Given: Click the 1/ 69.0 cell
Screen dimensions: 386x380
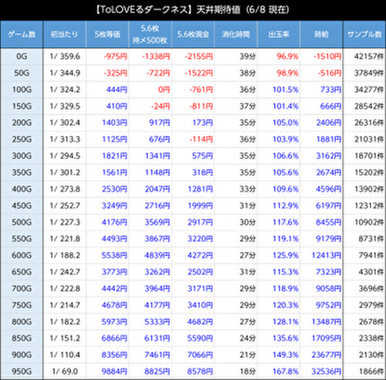Looking at the screenshot, I should coord(65,372).
